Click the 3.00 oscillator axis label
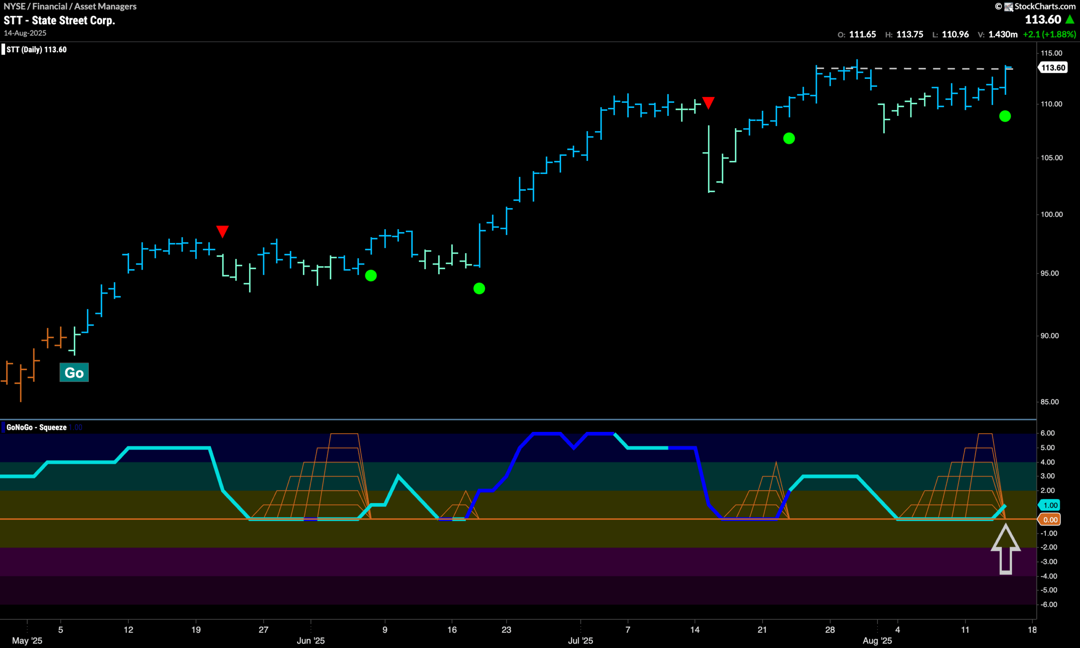Viewport: 1080px width, 648px height. pos(1048,476)
